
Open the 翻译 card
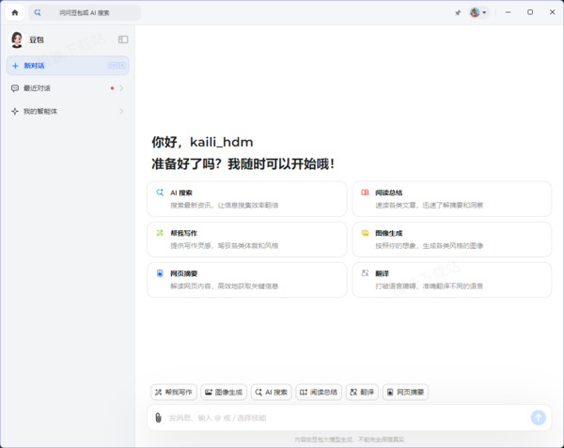tap(452, 280)
